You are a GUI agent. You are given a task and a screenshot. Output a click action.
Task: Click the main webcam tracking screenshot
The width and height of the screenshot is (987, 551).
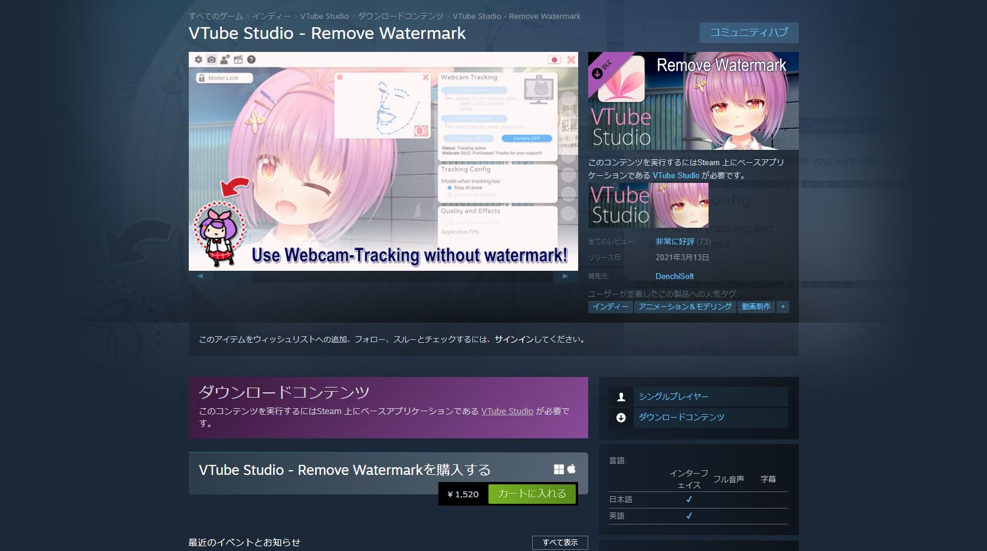coord(383,161)
